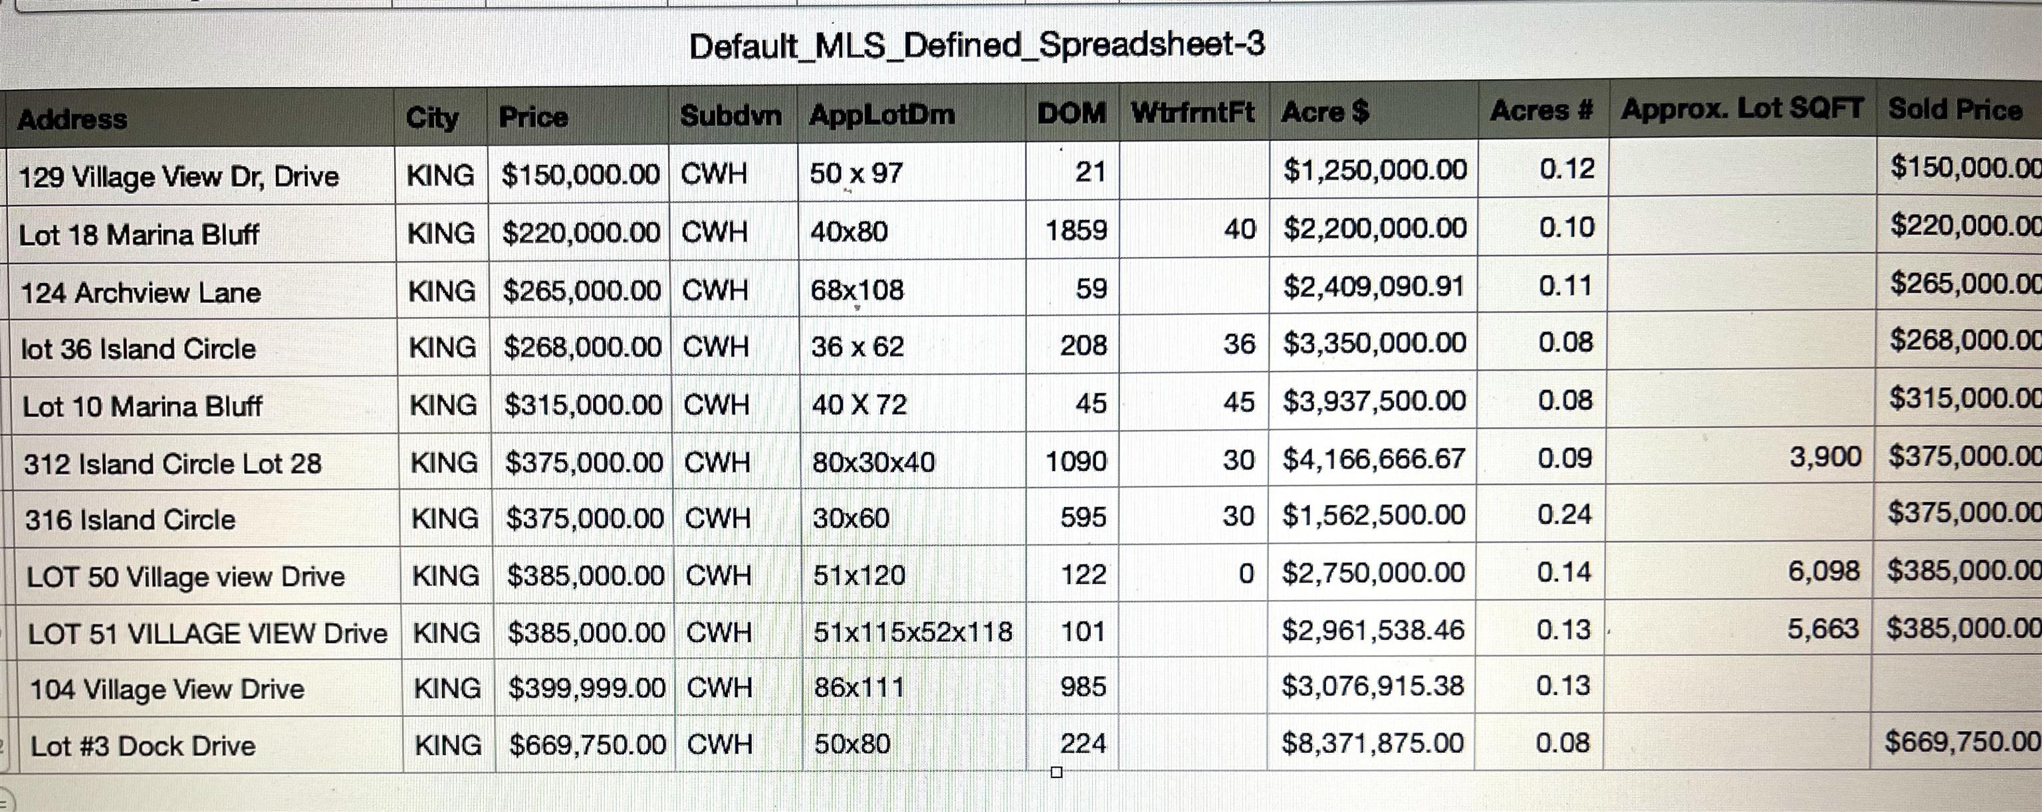The width and height of the screenshot is (2042, 812).
Task: Click the 6,098 lot square footage cell
Action: (x=1823, y=570)
